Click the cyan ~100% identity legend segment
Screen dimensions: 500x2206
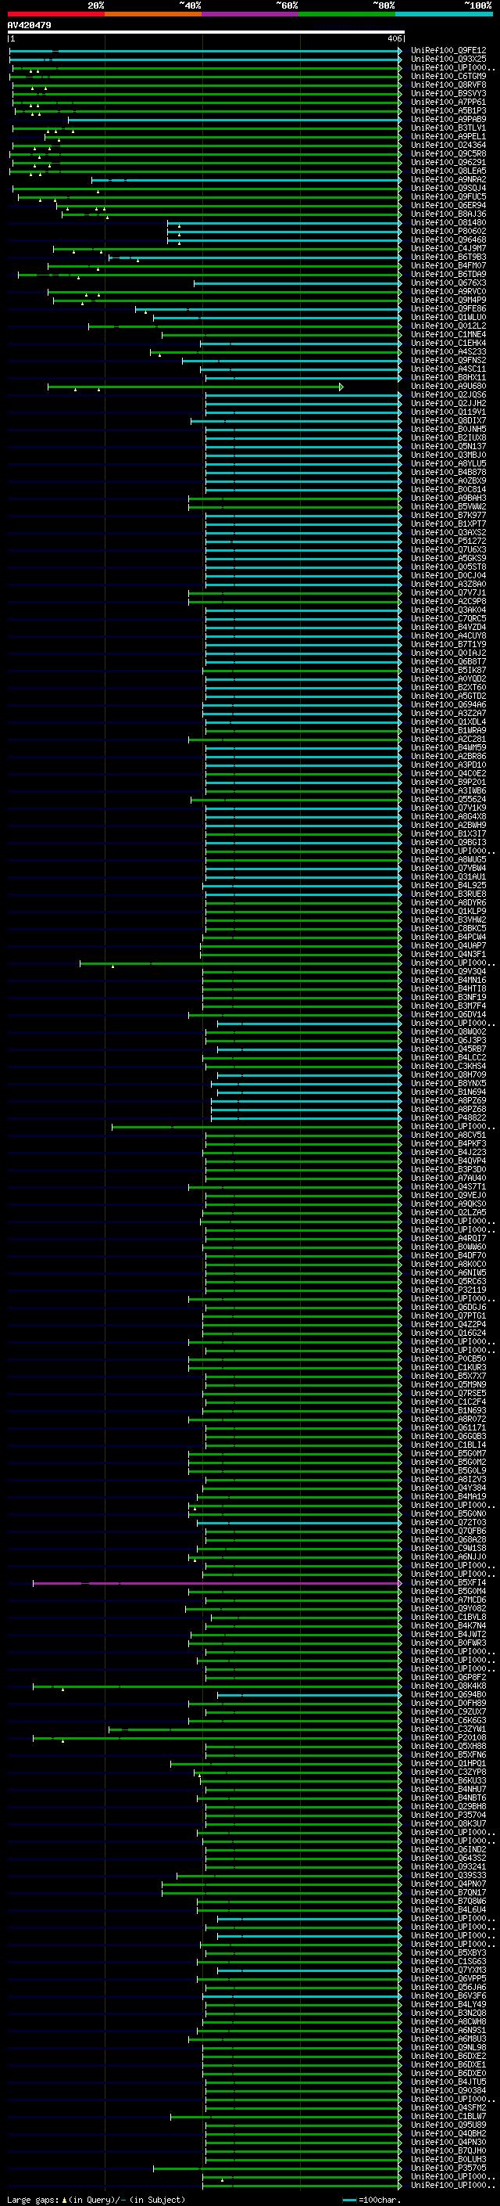[x=444, y=14]
